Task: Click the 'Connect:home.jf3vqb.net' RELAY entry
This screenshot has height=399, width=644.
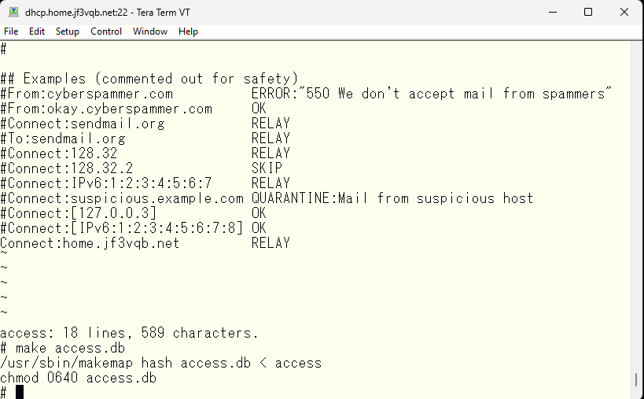Action: pyautogui.click(x=145, y=243)
